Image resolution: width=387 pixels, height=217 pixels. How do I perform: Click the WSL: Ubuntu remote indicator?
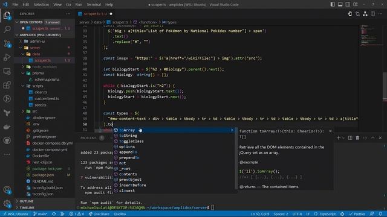tap(16, 214)
